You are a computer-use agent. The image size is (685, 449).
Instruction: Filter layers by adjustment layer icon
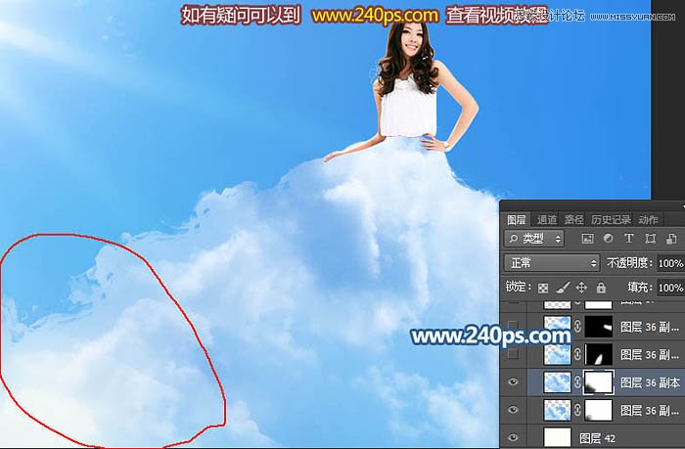(x=608, y=239)
